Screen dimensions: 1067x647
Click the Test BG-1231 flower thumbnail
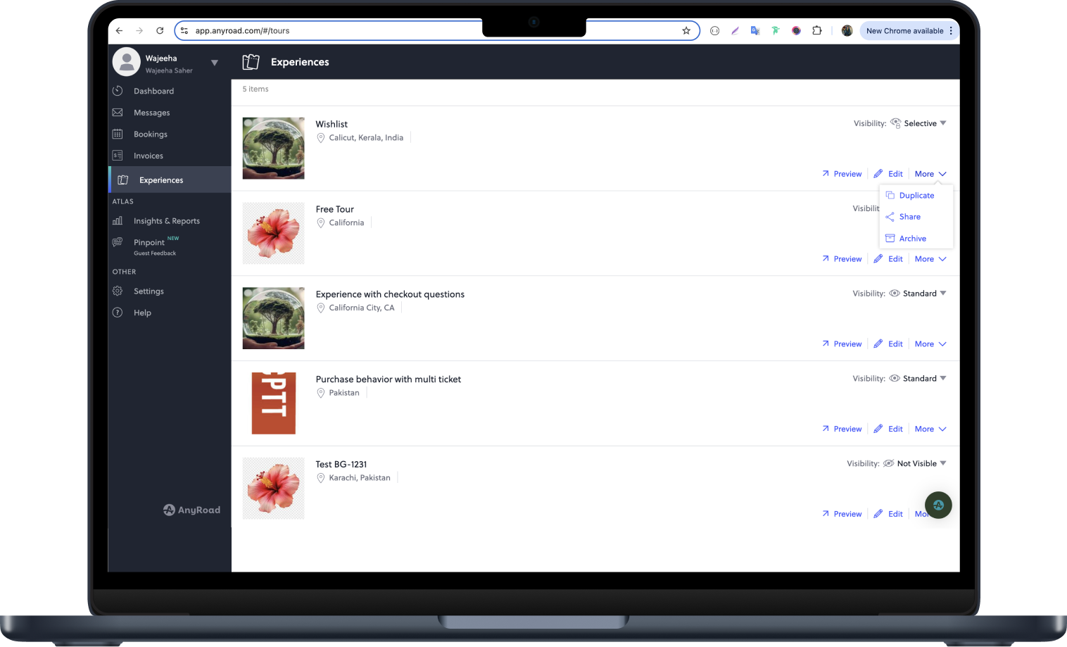[273, 489]
